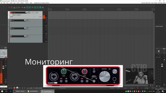
Task: Click the Open Project toolbar icon
Action: click(12, 7)
